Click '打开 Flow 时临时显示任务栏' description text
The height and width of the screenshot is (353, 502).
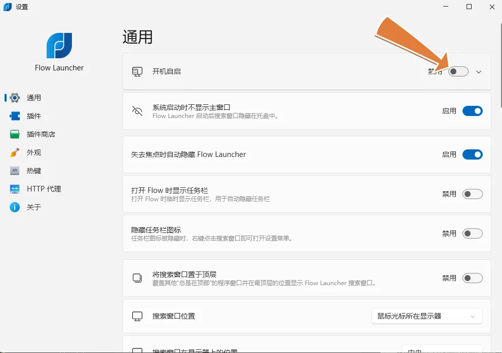click(x=201, y=199)
